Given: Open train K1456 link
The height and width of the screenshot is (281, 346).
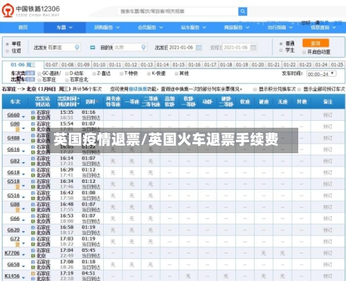Looking at the screenshot, I should coord(12,275).
